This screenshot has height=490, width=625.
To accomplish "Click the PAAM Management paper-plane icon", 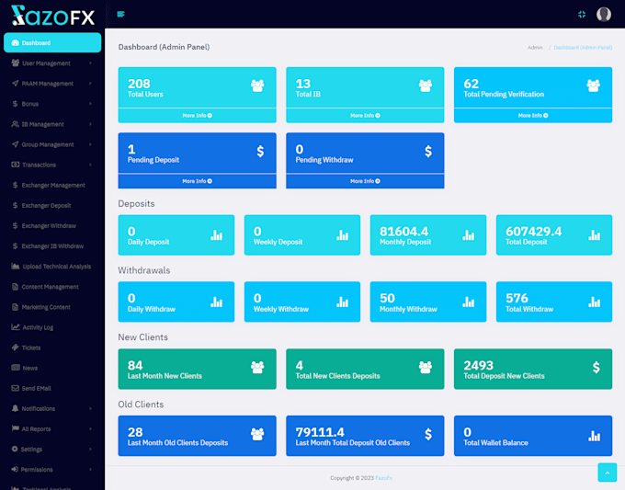I will tap(15, 84).
